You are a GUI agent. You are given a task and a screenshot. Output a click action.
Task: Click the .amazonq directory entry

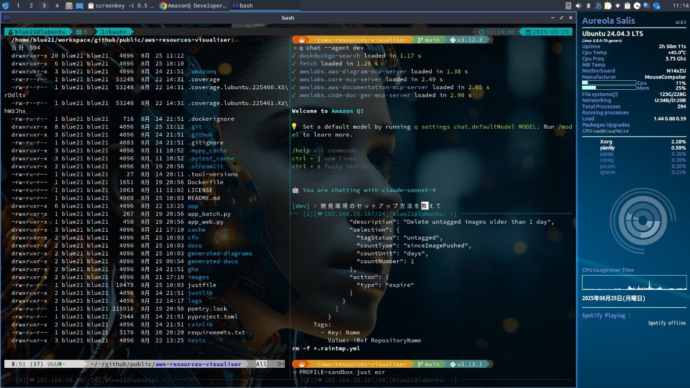click(x=202, y=71)
